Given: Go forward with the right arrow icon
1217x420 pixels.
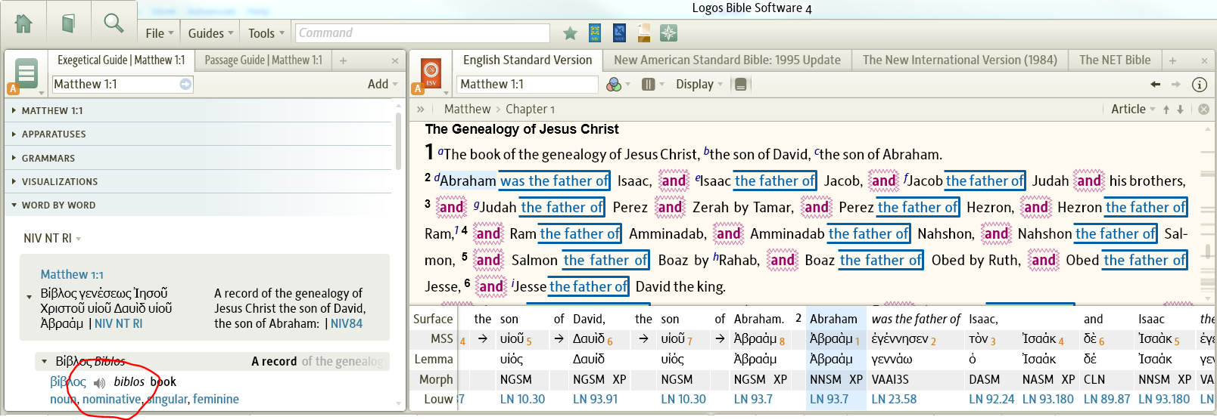Looking at the screenshot, I should pos(1175,84).
